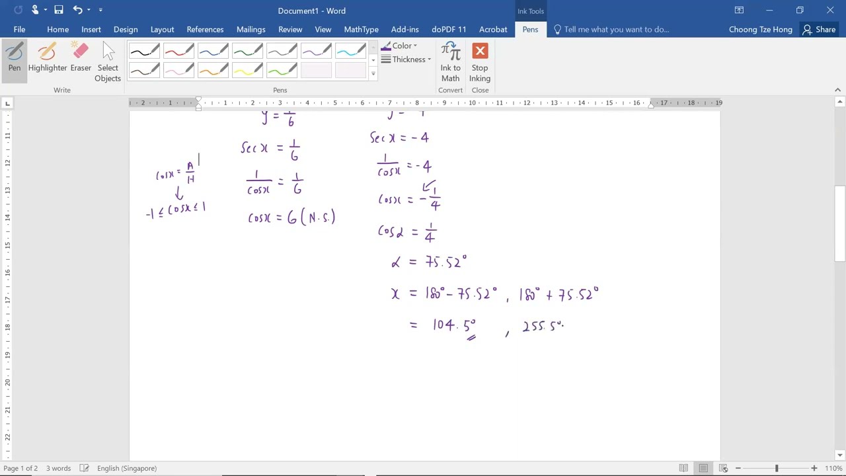Open the MathType tab

pos(361,29)
